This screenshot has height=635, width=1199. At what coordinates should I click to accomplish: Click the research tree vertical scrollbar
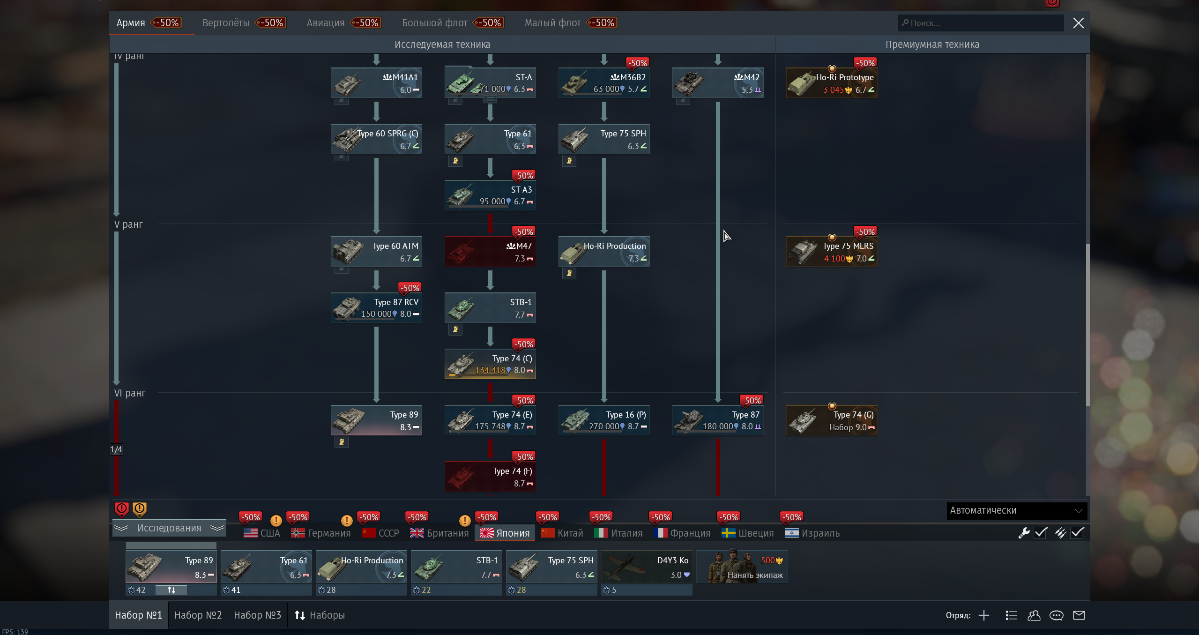pyautogui.click(x=1087, y=324)
